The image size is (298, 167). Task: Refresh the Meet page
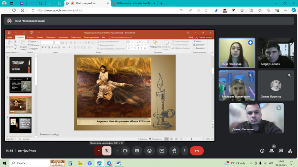click(x=14, y=10)
